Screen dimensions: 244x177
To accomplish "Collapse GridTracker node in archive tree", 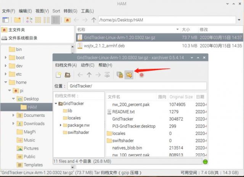I will tap(56, 104).
